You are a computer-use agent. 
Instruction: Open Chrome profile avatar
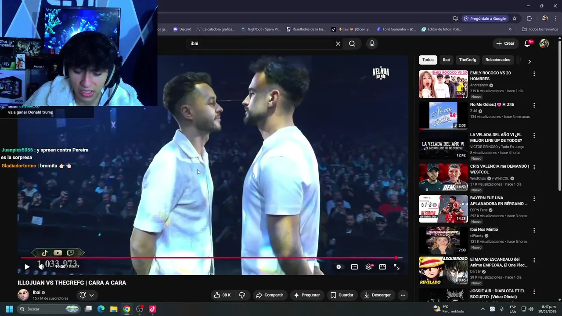545,18
